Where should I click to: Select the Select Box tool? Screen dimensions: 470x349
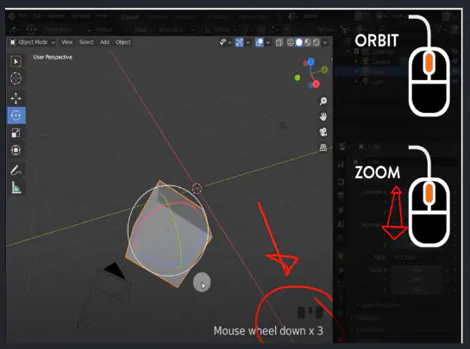(x=16, y=61)
